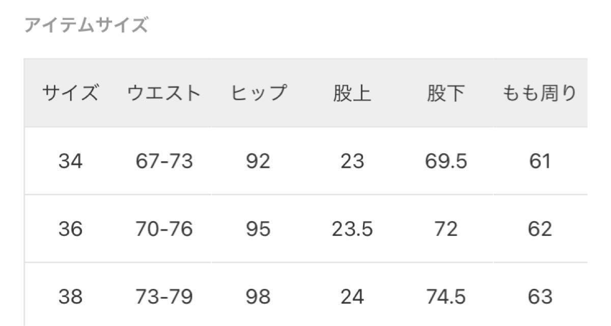The image size is (611, 326).
Task: Click waist value 73-79
Action: coord(164,297)
